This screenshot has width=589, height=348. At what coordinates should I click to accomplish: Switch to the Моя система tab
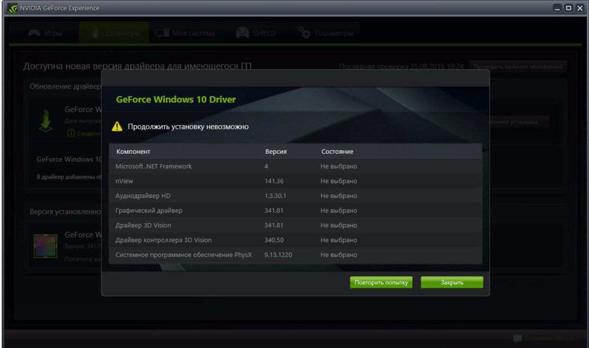(185, 33)
